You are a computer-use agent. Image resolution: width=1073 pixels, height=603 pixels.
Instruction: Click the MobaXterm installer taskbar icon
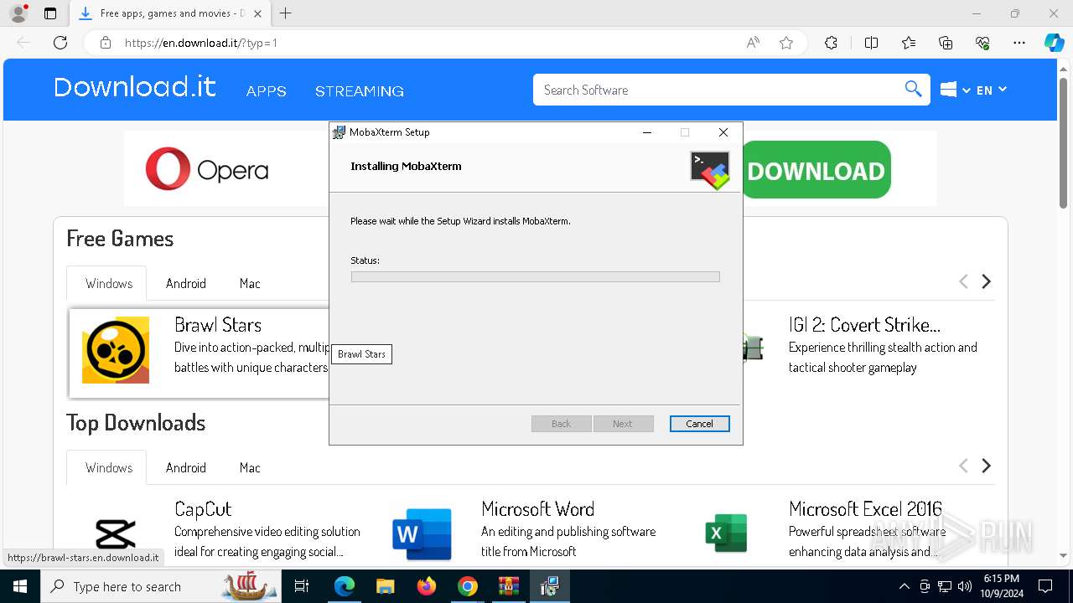549,586
